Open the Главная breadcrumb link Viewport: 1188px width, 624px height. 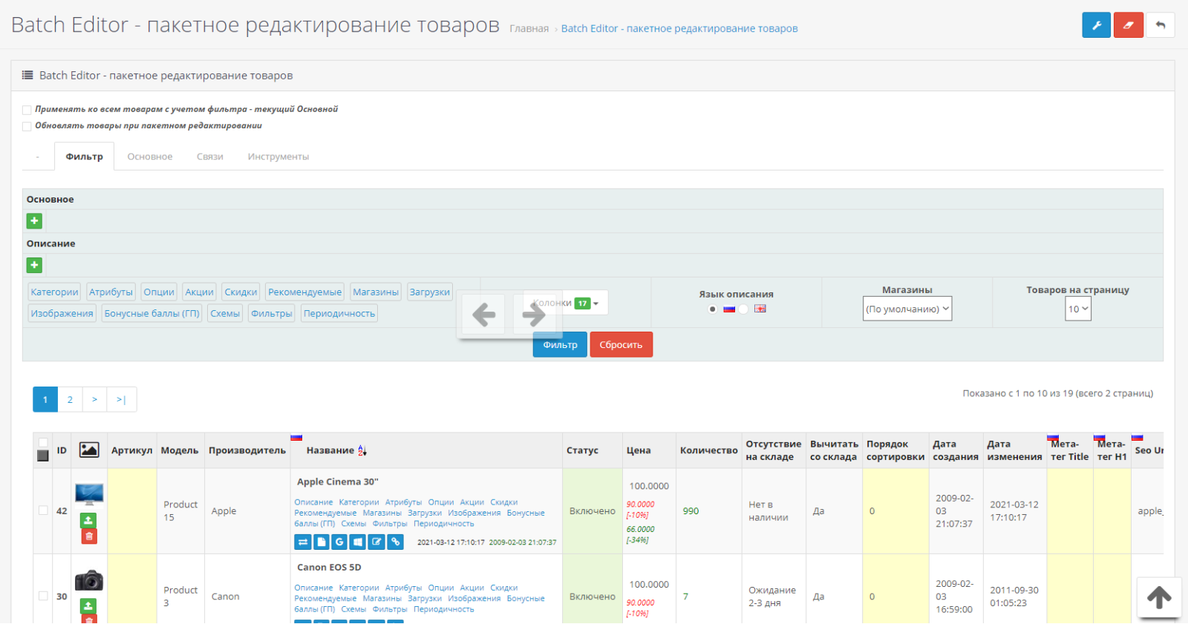click(529, 28)
